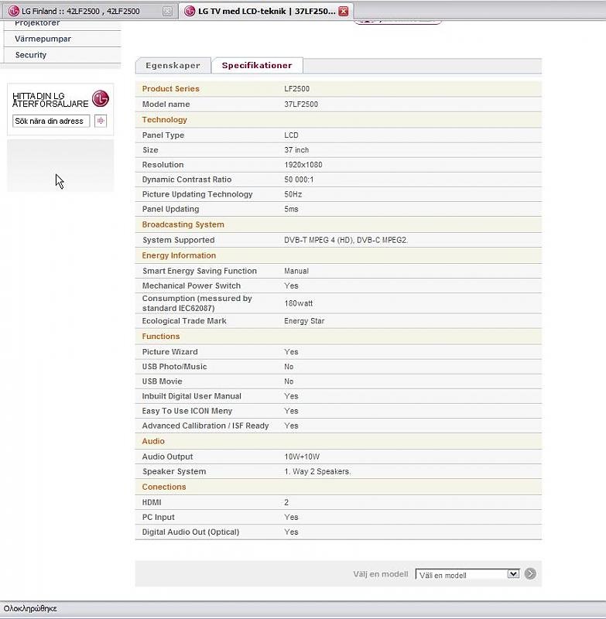Image resolution: width=606 pixels, height=619 pixels.
Task: Click the Advanced Callibration / ISF Ready label
Action: click(x=205, y=426)
